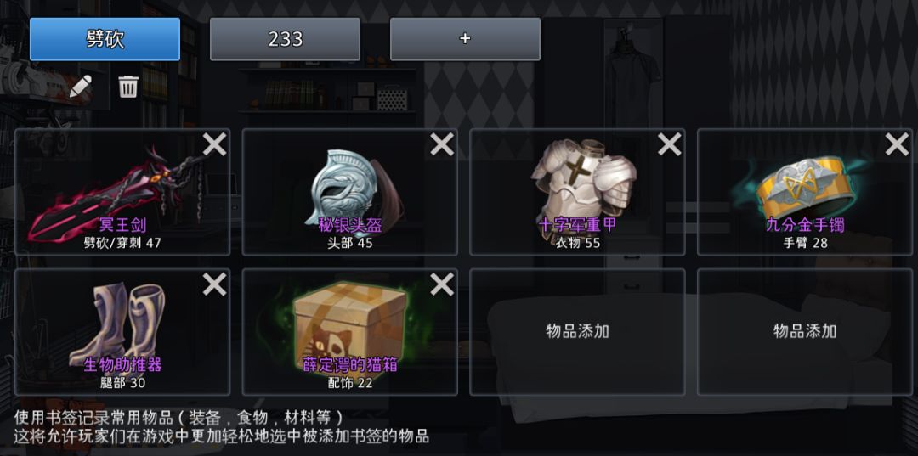Click the 十字军重甲 item name label
The image size is (918, 456).
(x=577, y=225)
